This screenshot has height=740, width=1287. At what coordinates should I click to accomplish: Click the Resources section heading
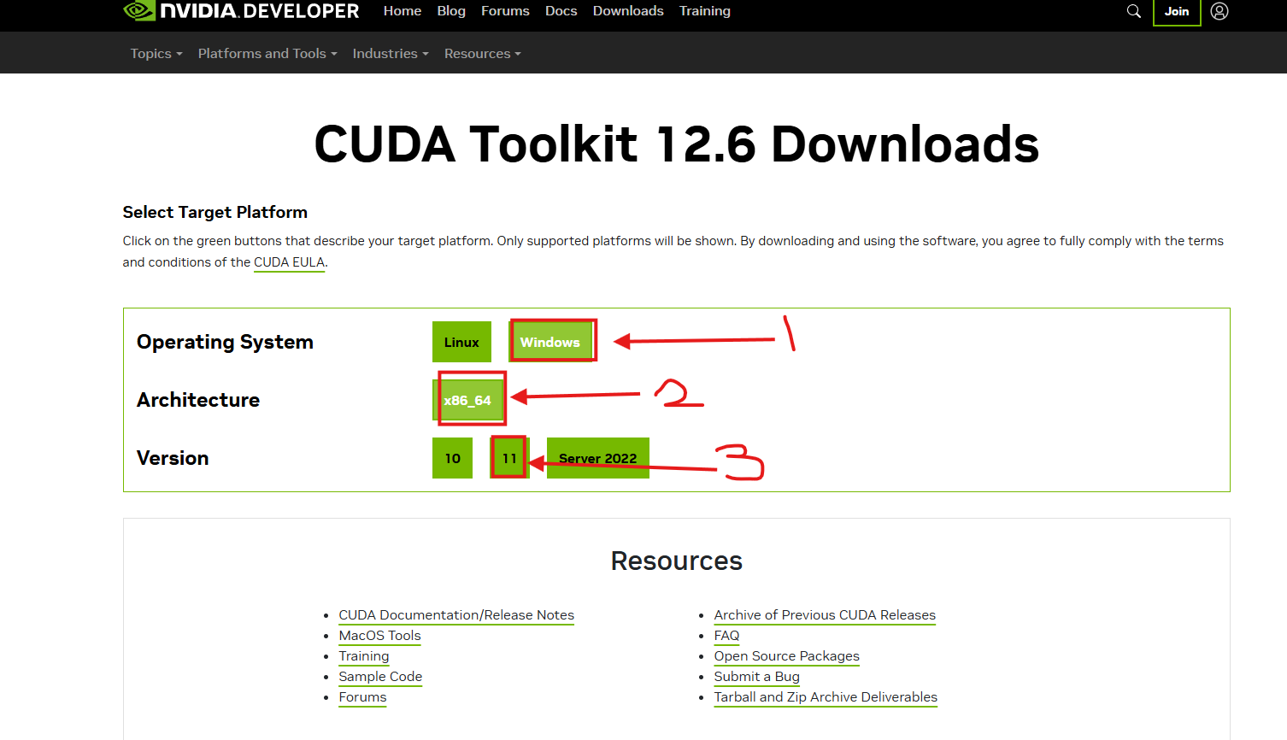(x=677, y=561)
